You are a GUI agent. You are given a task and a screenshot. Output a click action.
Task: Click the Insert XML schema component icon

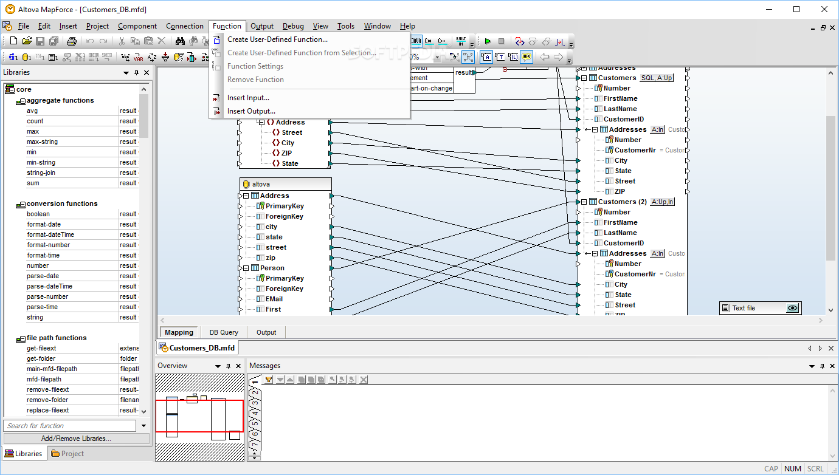[13, 57]
